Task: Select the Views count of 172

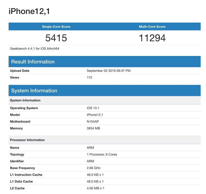Action: (x=88, y=77)
